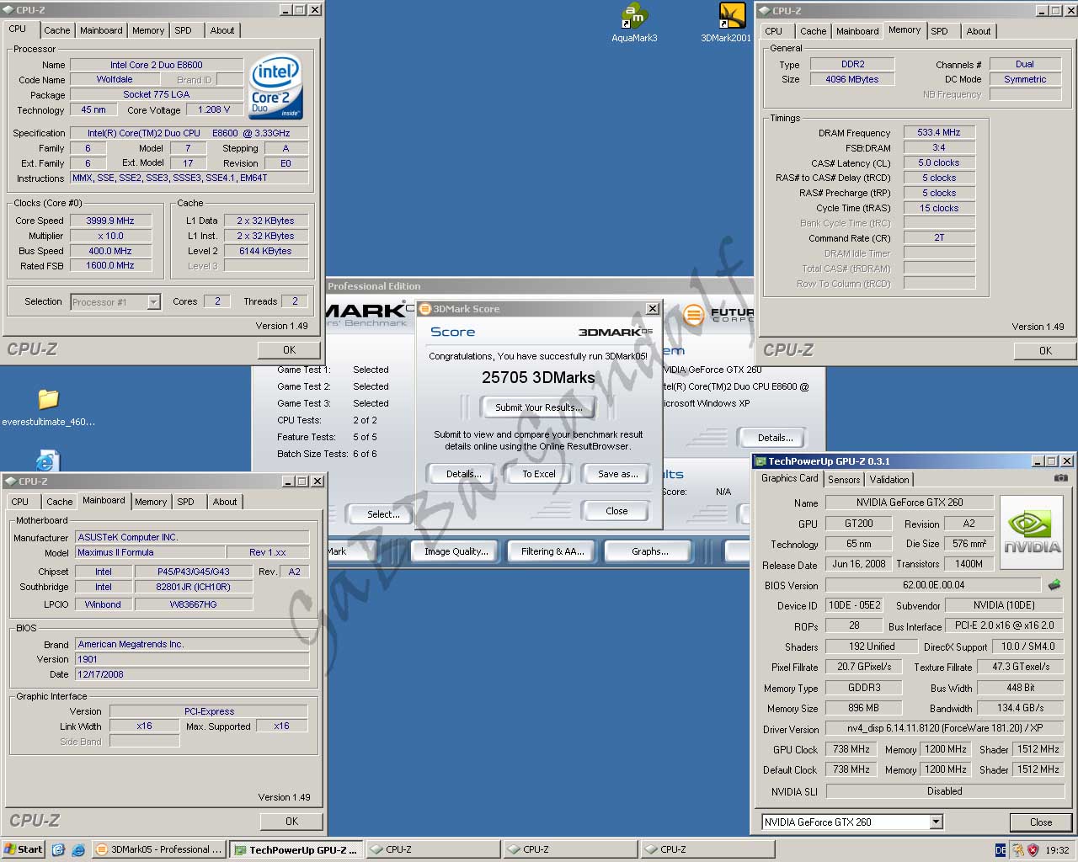Click OK in bottom-left CPU-Z mainboard window

click(291, 822)
